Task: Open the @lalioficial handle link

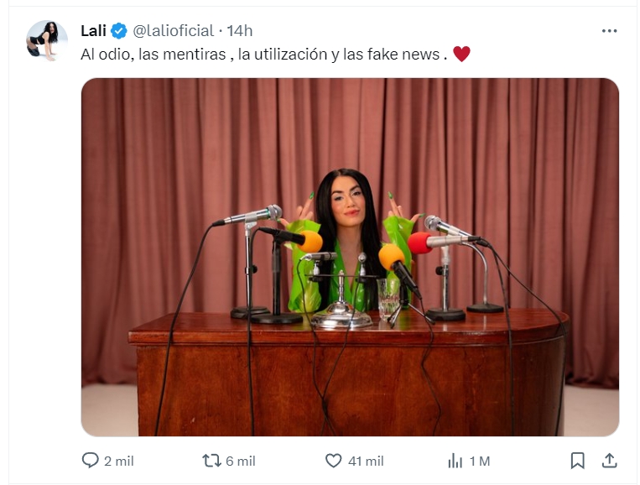Action: (173, 31)
